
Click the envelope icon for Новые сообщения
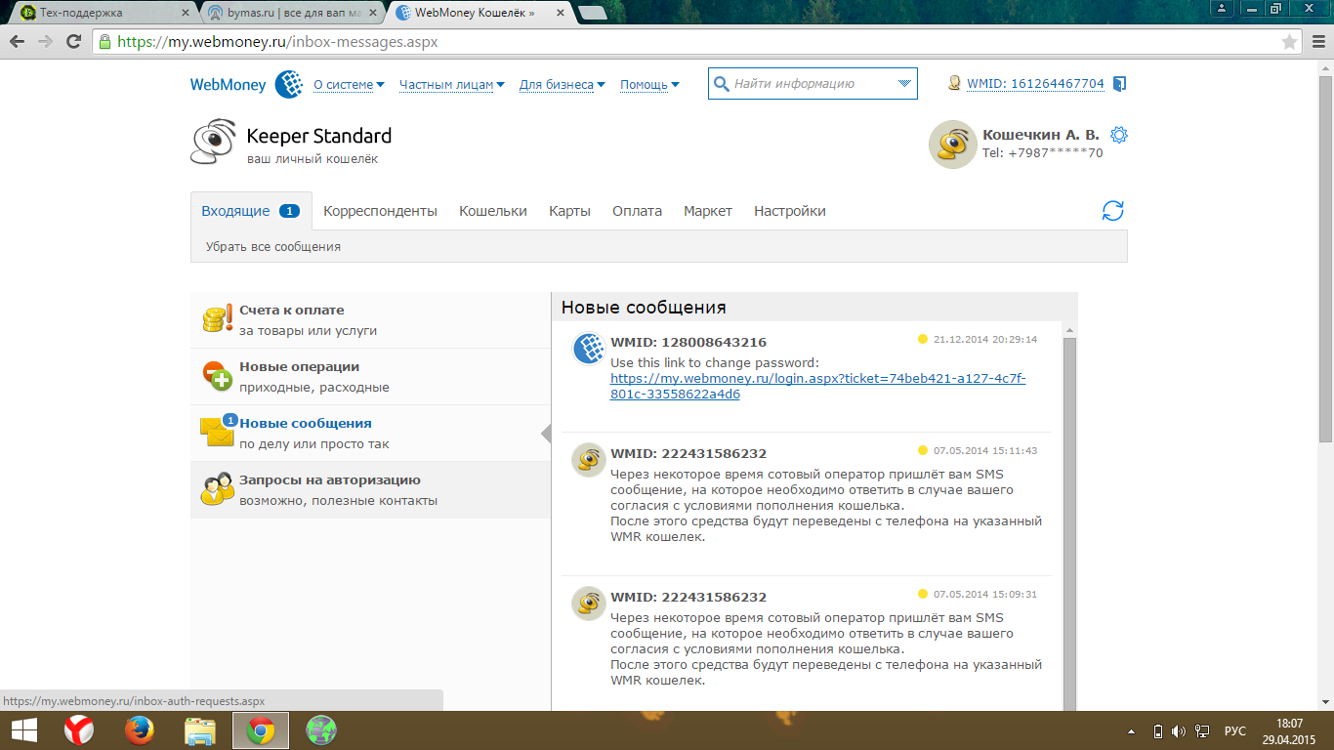[216, 433]
